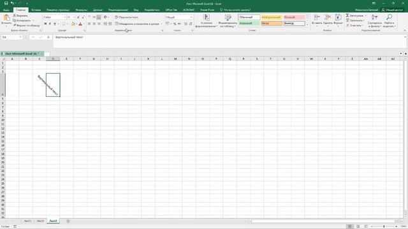This screenshot has width=408, height=229.
Task: Toggle Wrap Text option
Action: point(127,17)
